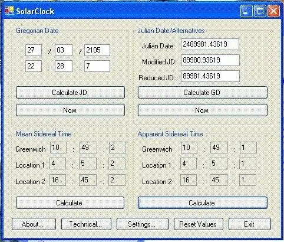
Task: Click Mean Sidereal Greenwich minutes field
Action: pyautogui.click(x=88, y=148)
